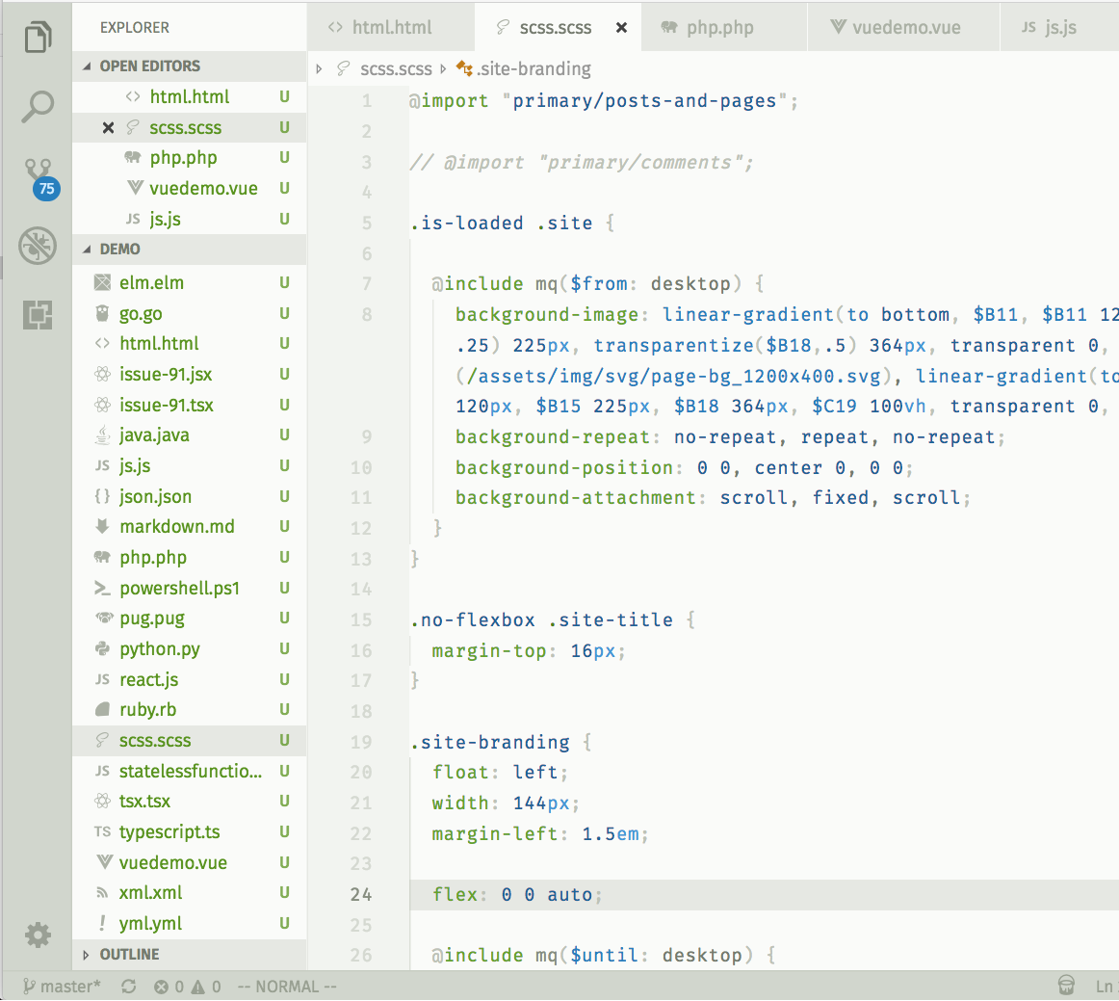The image size is (1119, 1001).
Task: Click the master branch in status bar
Action: pos(63,987)
